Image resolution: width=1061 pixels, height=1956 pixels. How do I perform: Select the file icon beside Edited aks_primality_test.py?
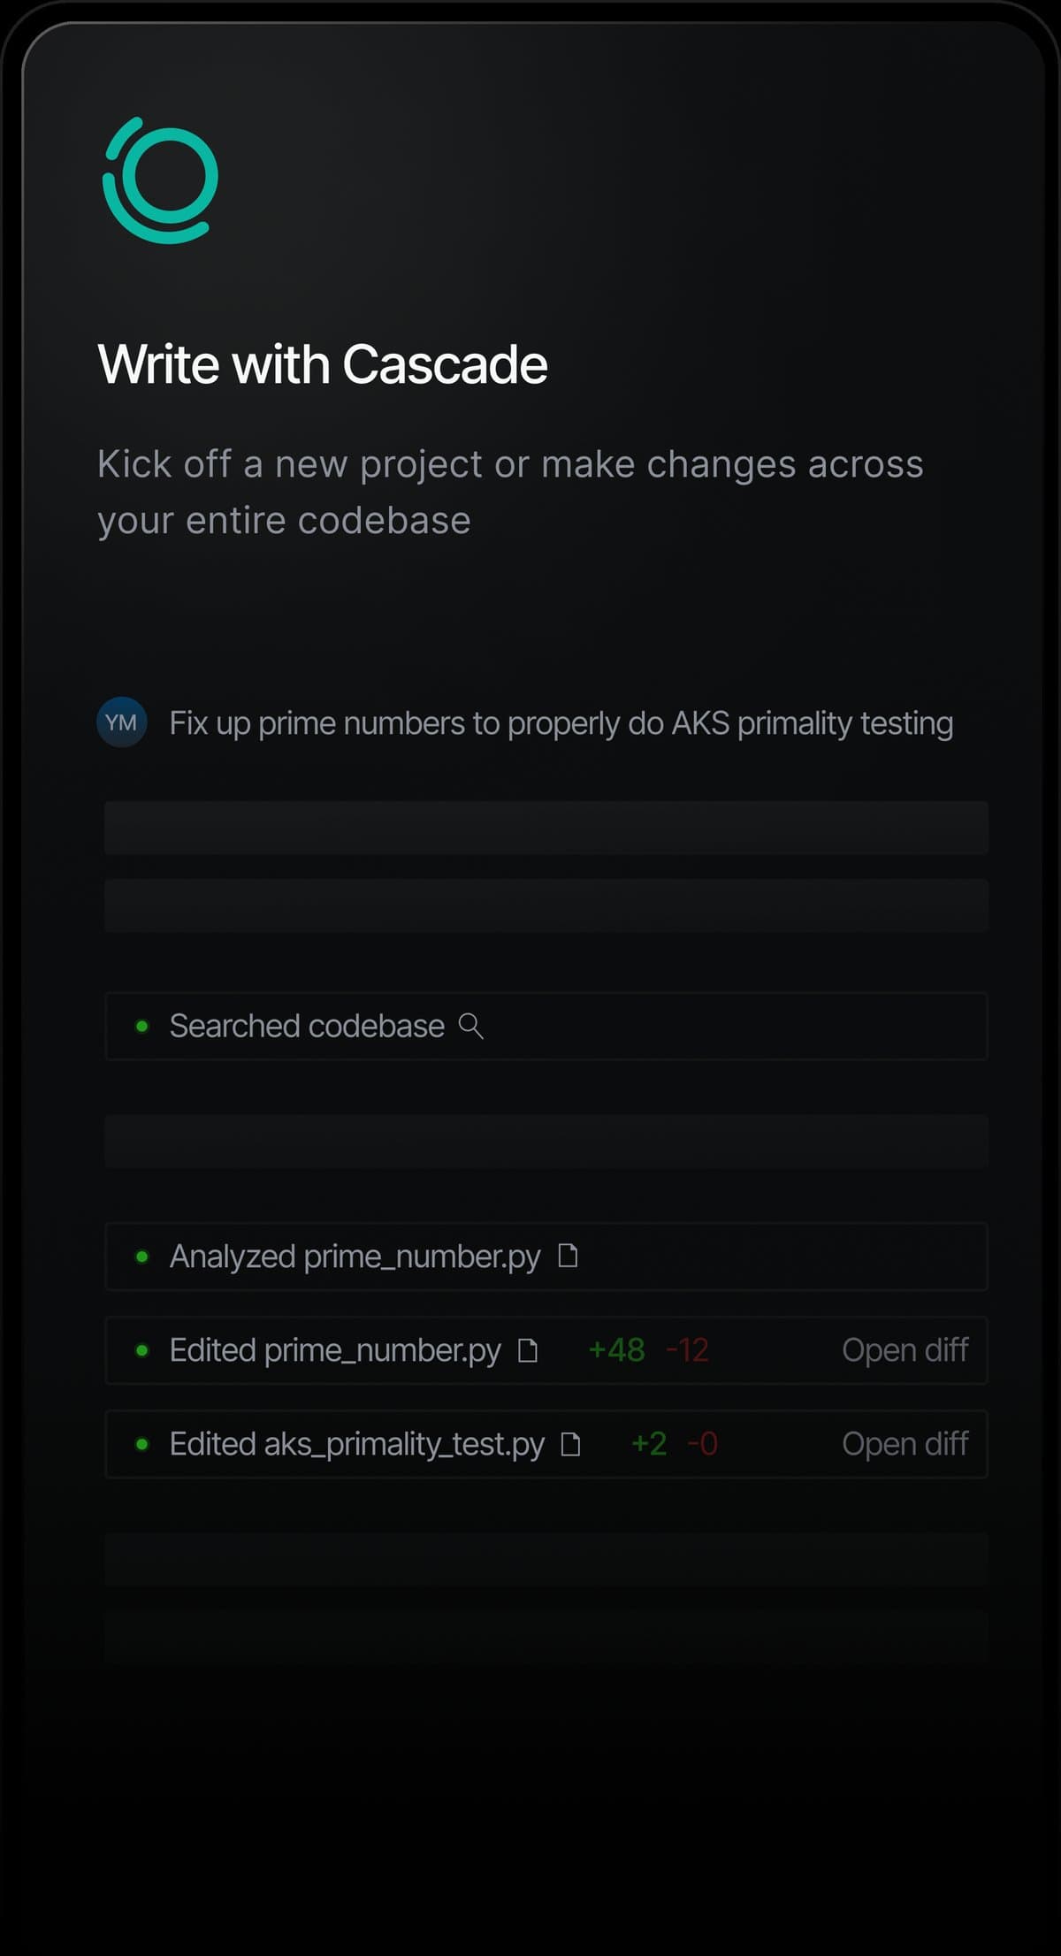click(571, 1444)
